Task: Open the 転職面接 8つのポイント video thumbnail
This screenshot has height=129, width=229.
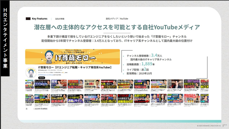Action: pos(125,84)
